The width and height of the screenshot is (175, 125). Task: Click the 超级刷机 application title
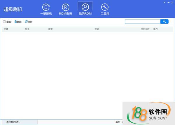click(13, 9)
